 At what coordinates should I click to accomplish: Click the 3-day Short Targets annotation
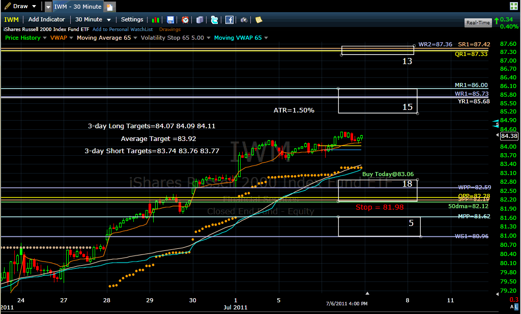coord(152,151)
